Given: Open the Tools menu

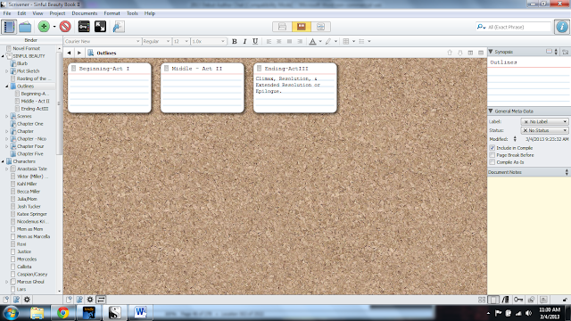Looking at the screenshot, I should point(132,13).
